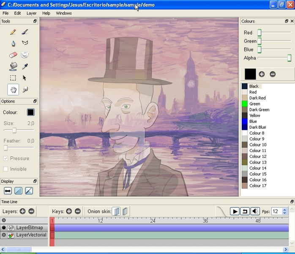
Task: Open the Layer menu
Action: 32,13
